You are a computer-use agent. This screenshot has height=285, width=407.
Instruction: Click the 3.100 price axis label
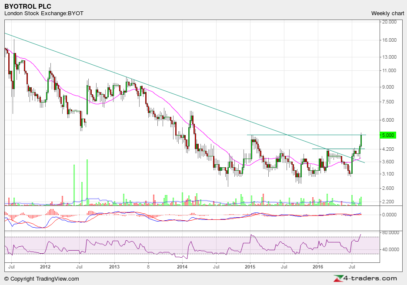(x=388, y=174)
